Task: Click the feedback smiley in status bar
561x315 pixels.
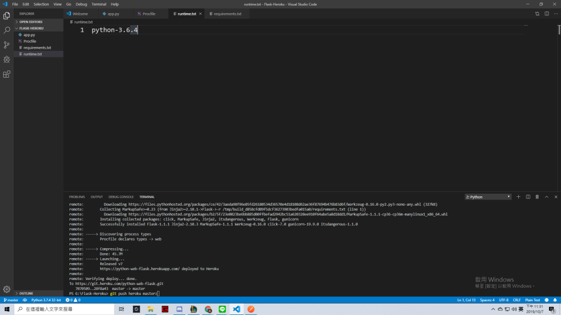Action: pos(546,300)
